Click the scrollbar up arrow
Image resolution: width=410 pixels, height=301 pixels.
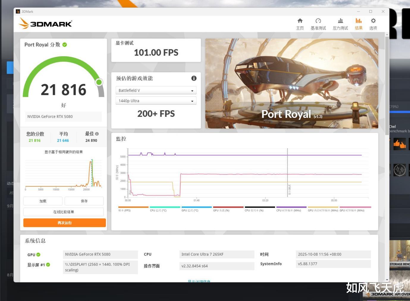(x=387, y=35)
